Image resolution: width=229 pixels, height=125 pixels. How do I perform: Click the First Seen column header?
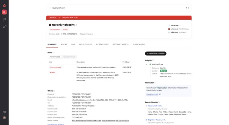pyautogui.click(x=126, y=62)
